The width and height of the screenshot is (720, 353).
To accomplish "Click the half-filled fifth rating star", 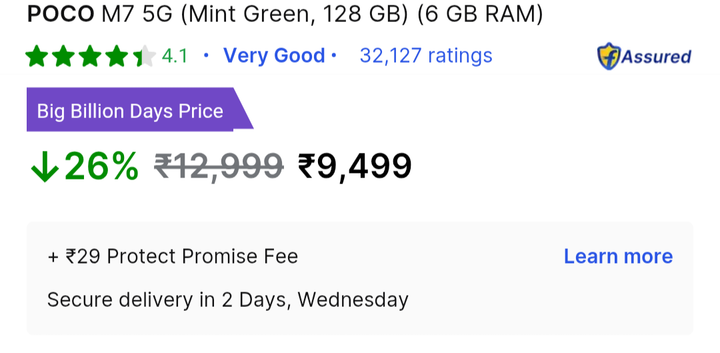I will pyautogui.click(x=143, y=57).
